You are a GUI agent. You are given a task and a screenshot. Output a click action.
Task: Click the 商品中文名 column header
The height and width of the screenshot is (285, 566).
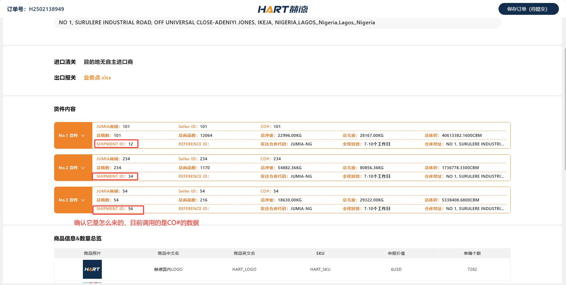168,253
